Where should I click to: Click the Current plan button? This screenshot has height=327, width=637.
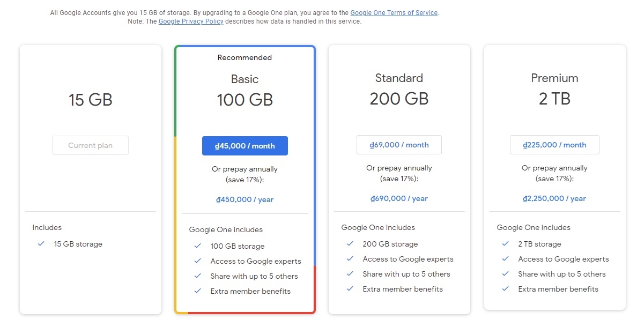click(x=90, y=145)
